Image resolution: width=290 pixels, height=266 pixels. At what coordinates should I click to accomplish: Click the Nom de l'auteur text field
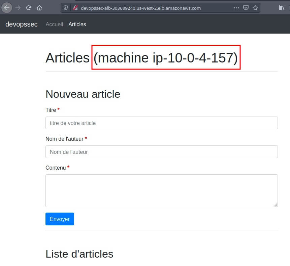click(161, 152)
